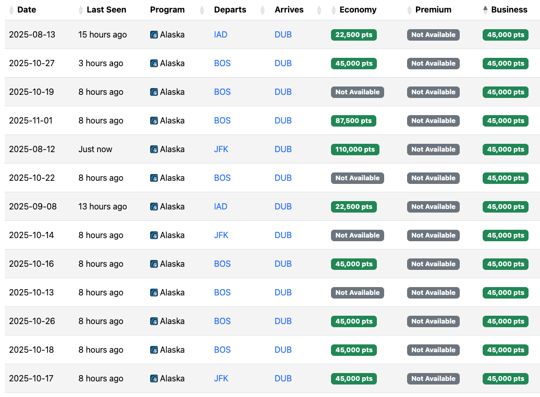The height and width of the screenshot is (397, 540).
Task: Click the sort arrows after the Program header
Action: pyautogui.click(x=202, y=10)
